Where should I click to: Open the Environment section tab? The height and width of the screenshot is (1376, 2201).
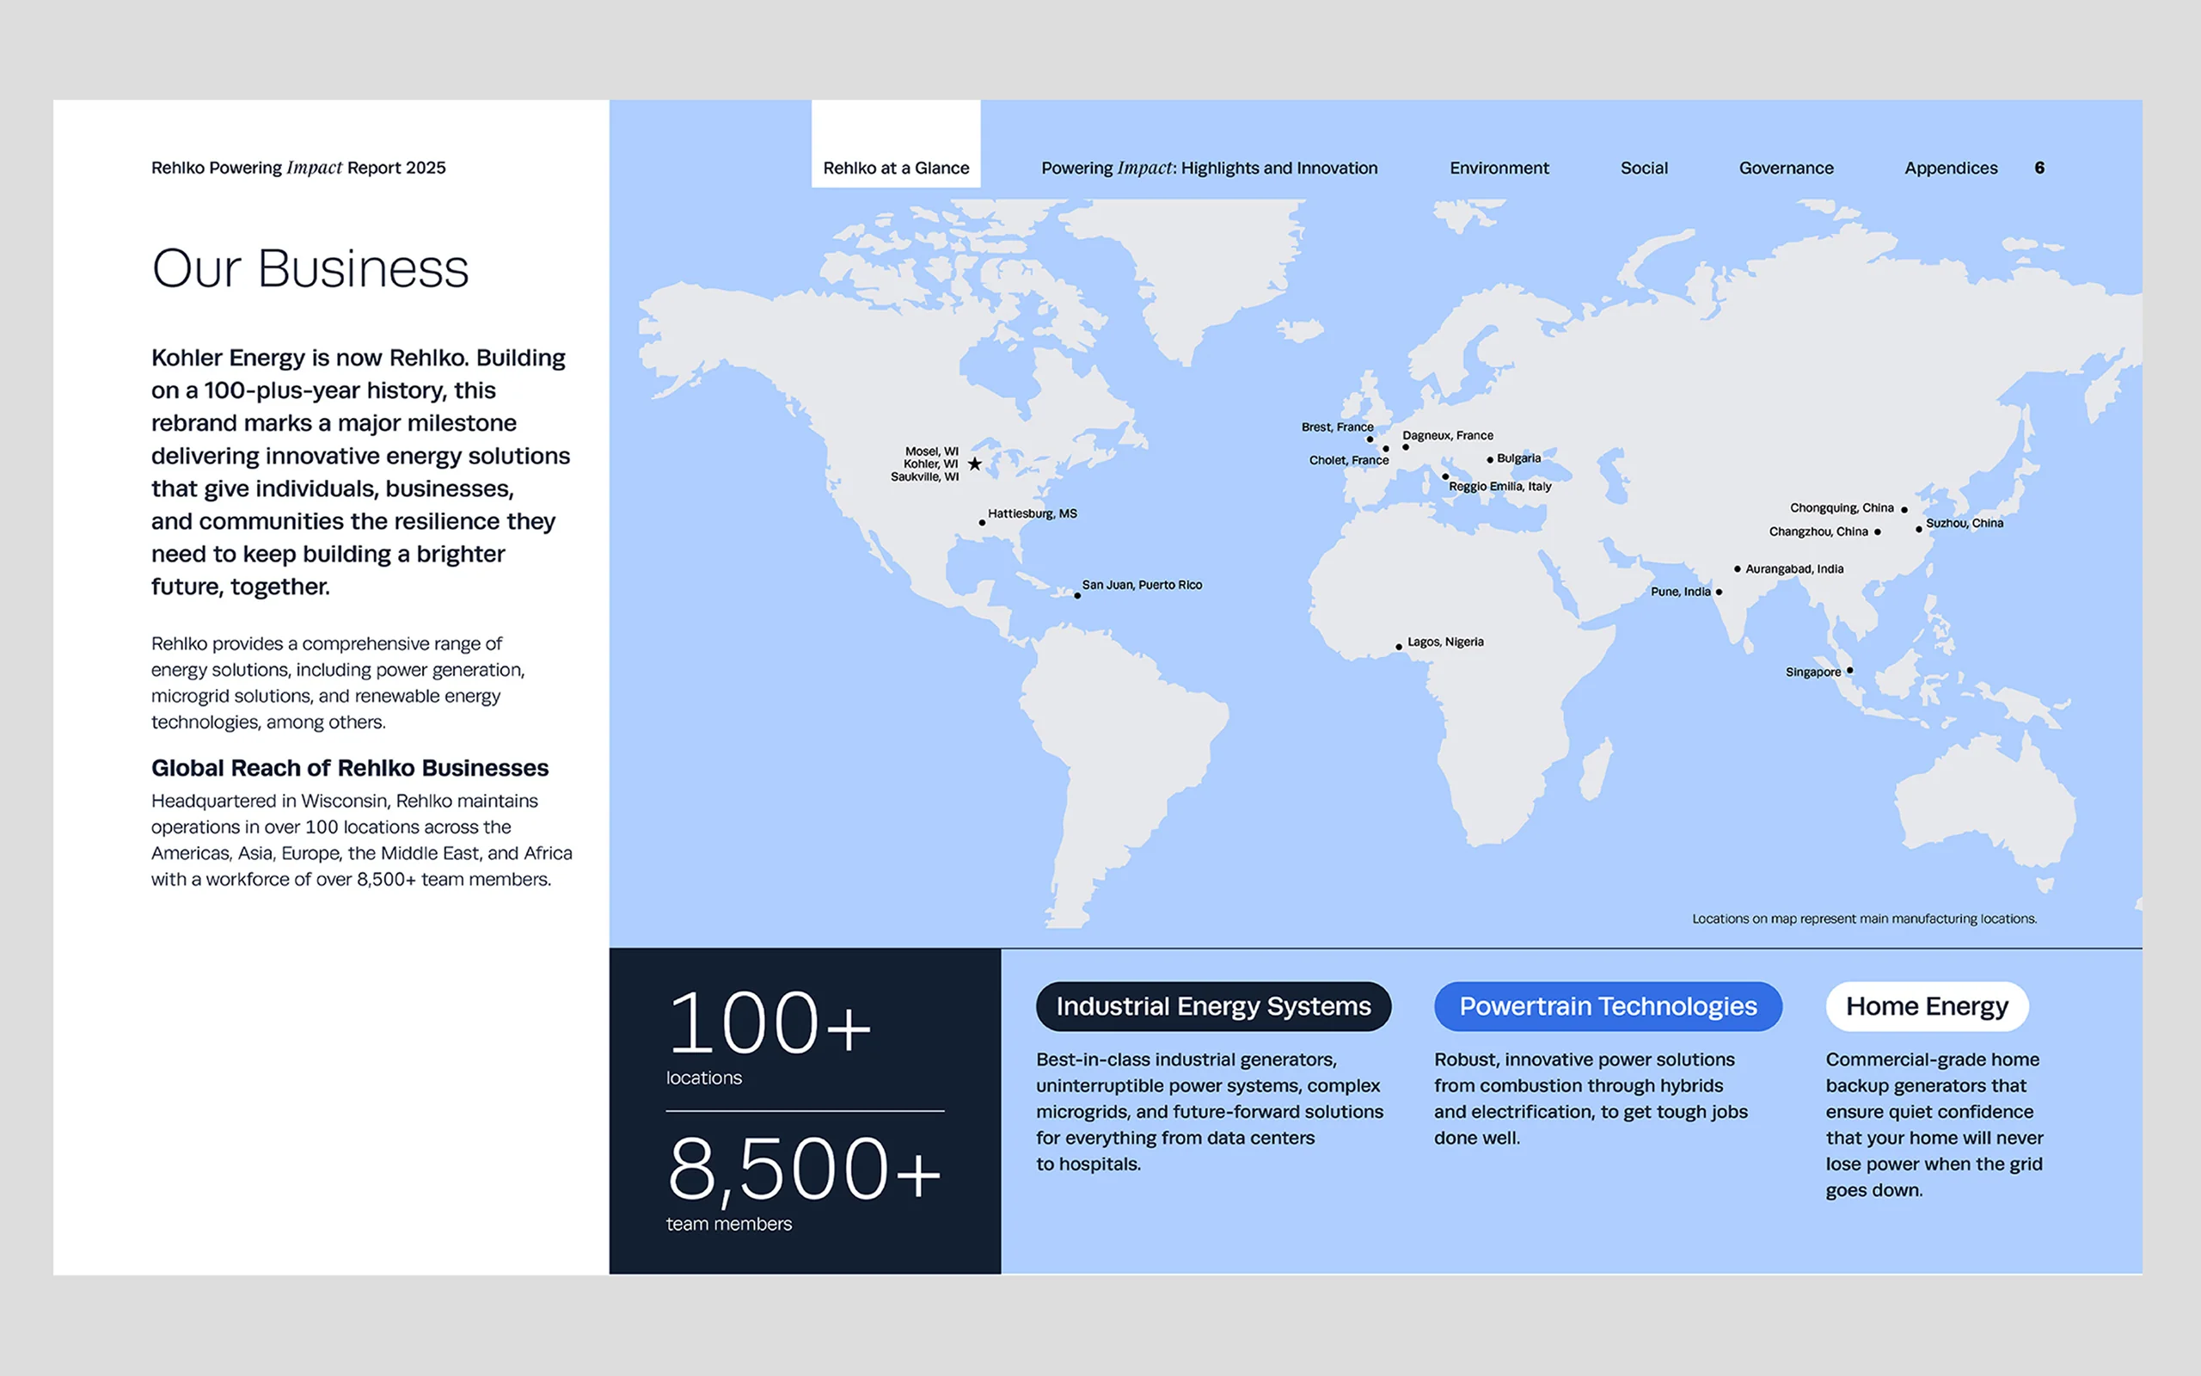pyautogui.click(x=1499, y=168)
